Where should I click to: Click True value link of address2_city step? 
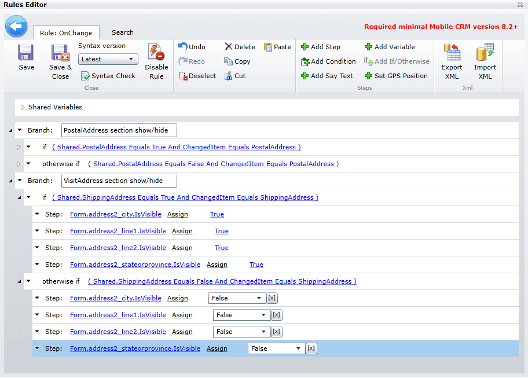tap(217, 214)
